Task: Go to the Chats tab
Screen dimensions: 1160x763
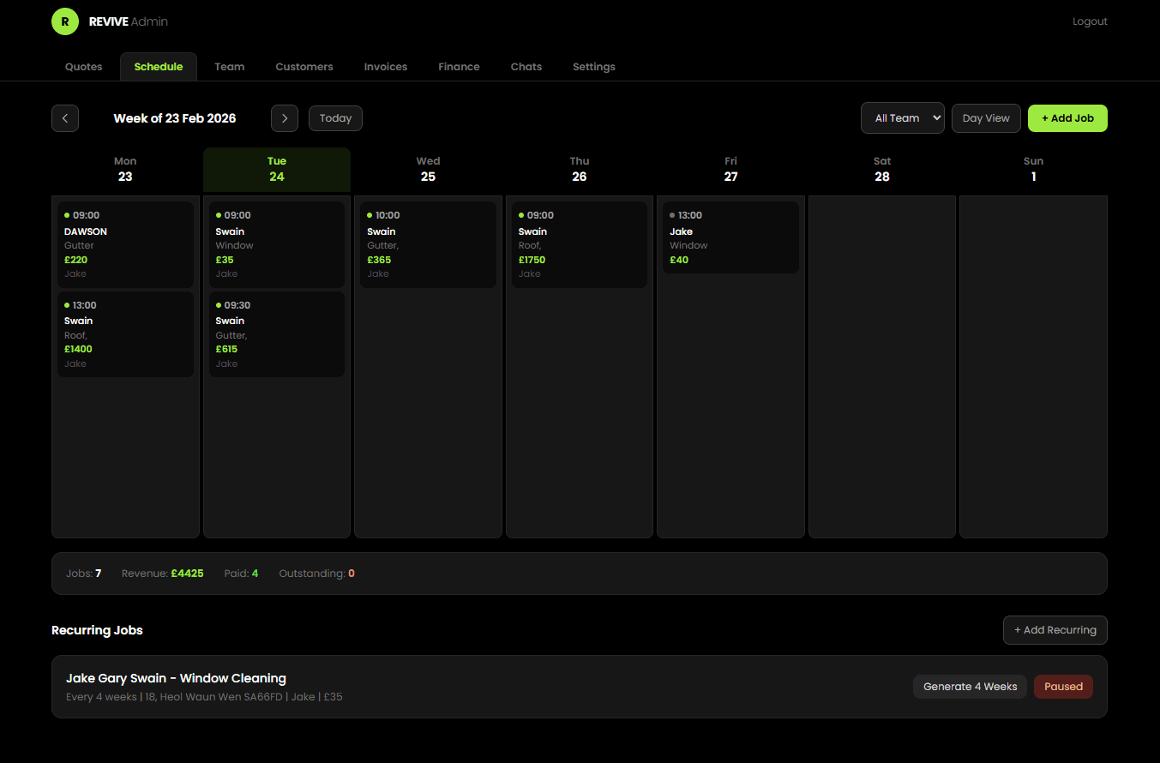Action: pyautogui.click(x=526, y=66)
